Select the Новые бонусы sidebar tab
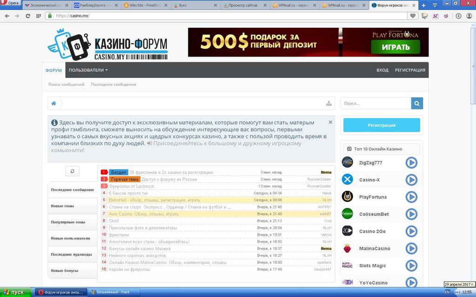The height and width of the screenshot is (297, 476). coord(72,271)
